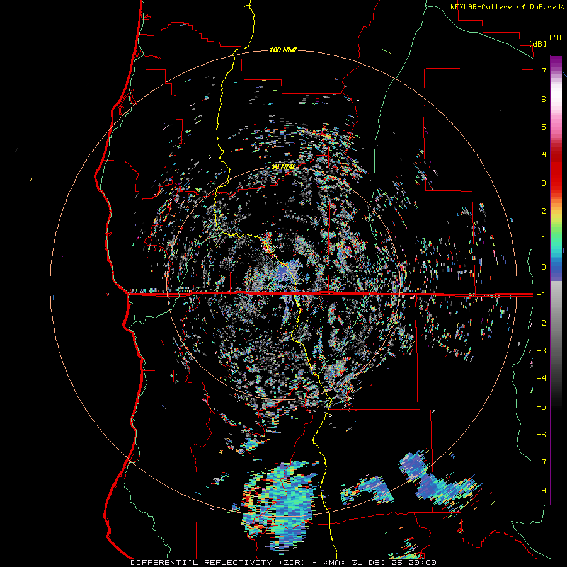
Task: Click the color scale value 6
Action: click(x=544, y=99)
